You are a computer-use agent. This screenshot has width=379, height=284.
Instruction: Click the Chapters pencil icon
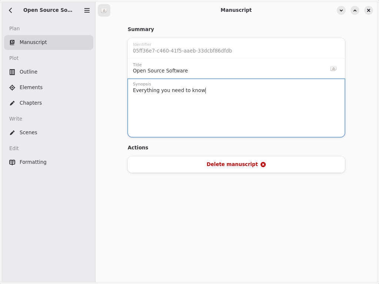coord(12,103)
